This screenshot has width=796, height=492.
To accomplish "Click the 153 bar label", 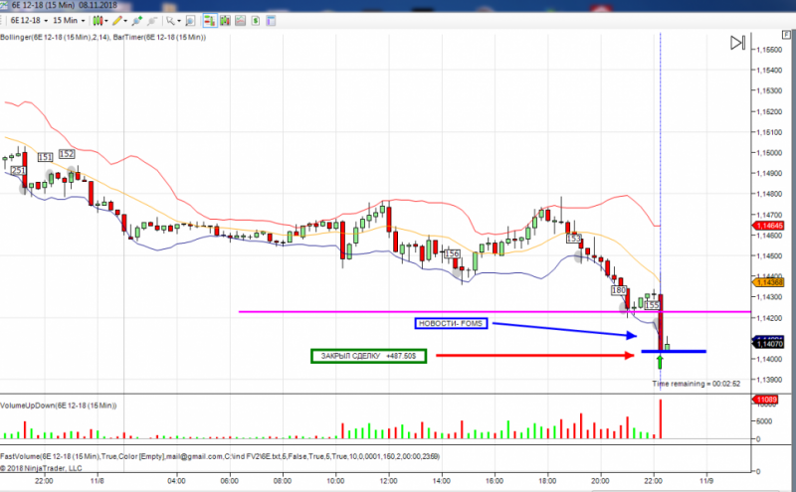I will click(x=574, y=239).
